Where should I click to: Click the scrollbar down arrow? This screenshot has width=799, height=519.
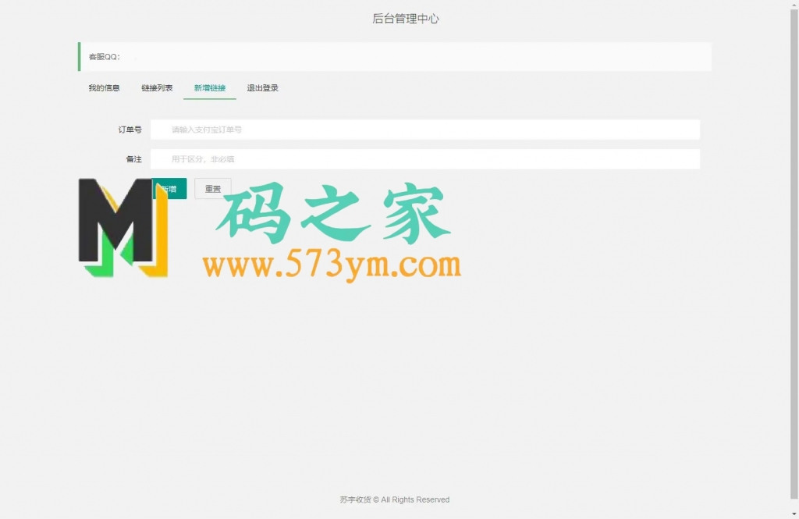coord(794,514)
